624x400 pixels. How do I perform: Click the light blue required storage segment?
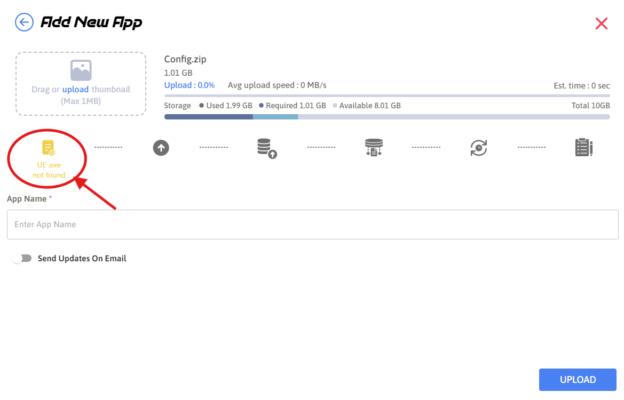275,117
